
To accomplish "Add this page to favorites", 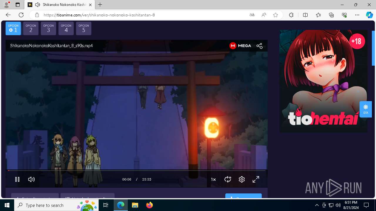I will [x=276, y=15].
